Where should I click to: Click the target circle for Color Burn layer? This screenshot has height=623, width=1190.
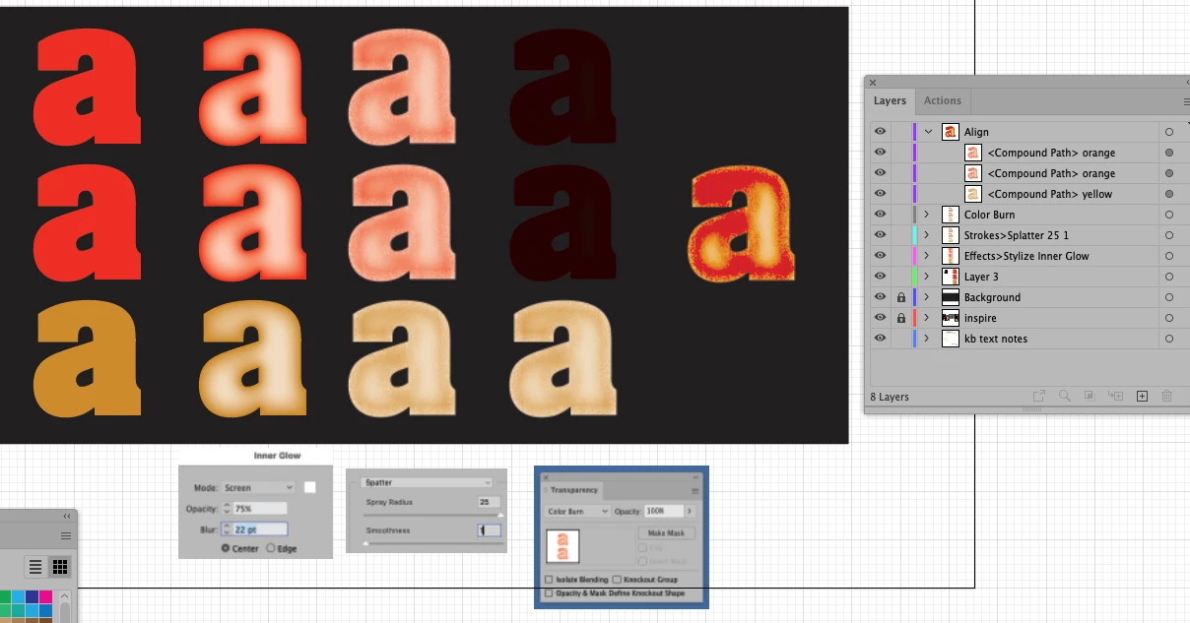click(1169, 215)
